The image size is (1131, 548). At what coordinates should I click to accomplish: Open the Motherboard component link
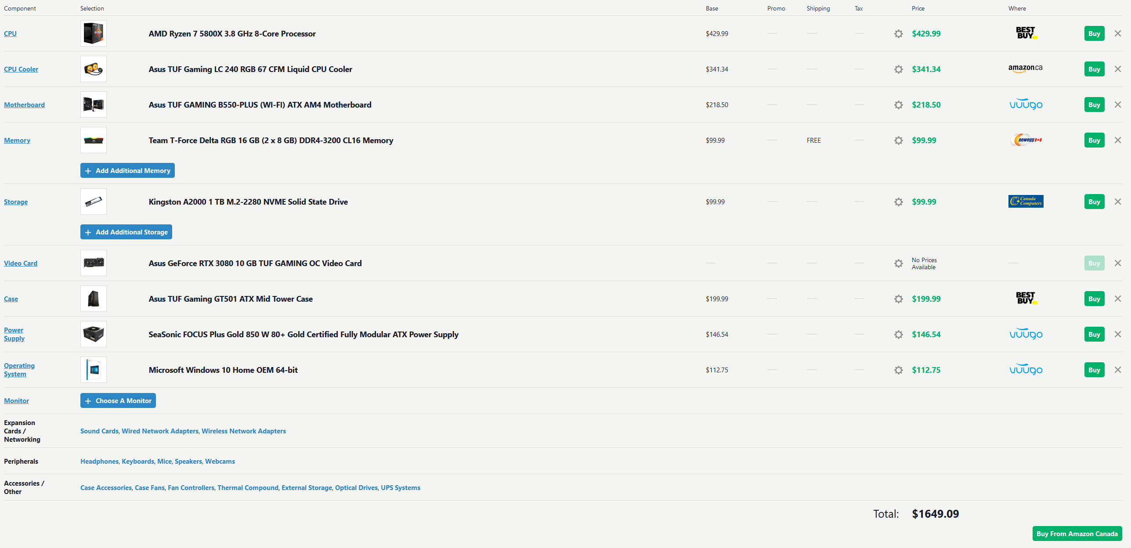pyautogui.click(x=24, y=105)
